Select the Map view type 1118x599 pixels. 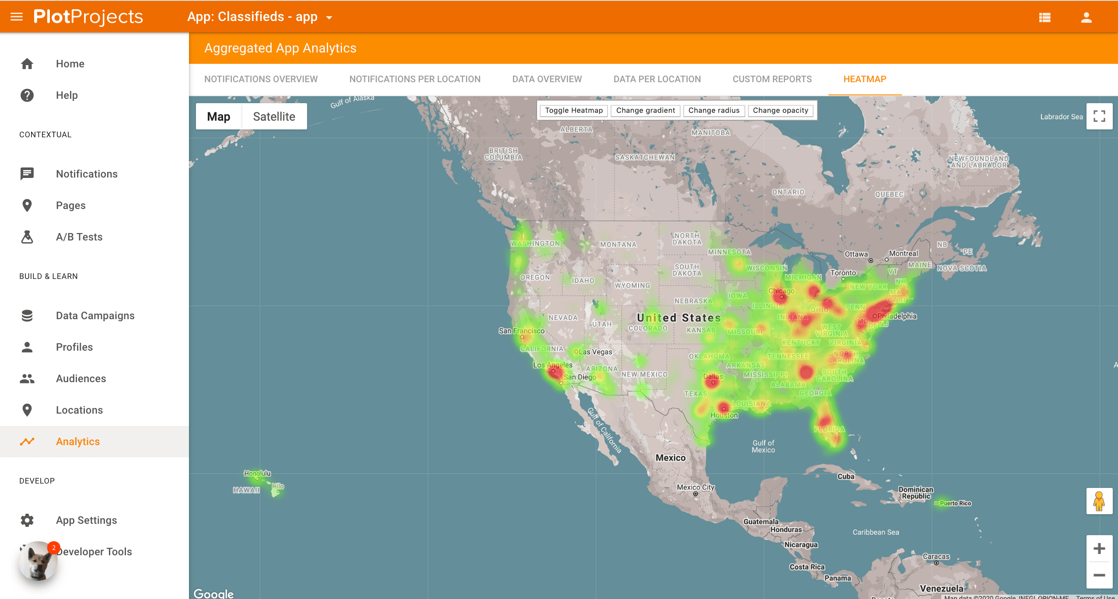[218, 117]
